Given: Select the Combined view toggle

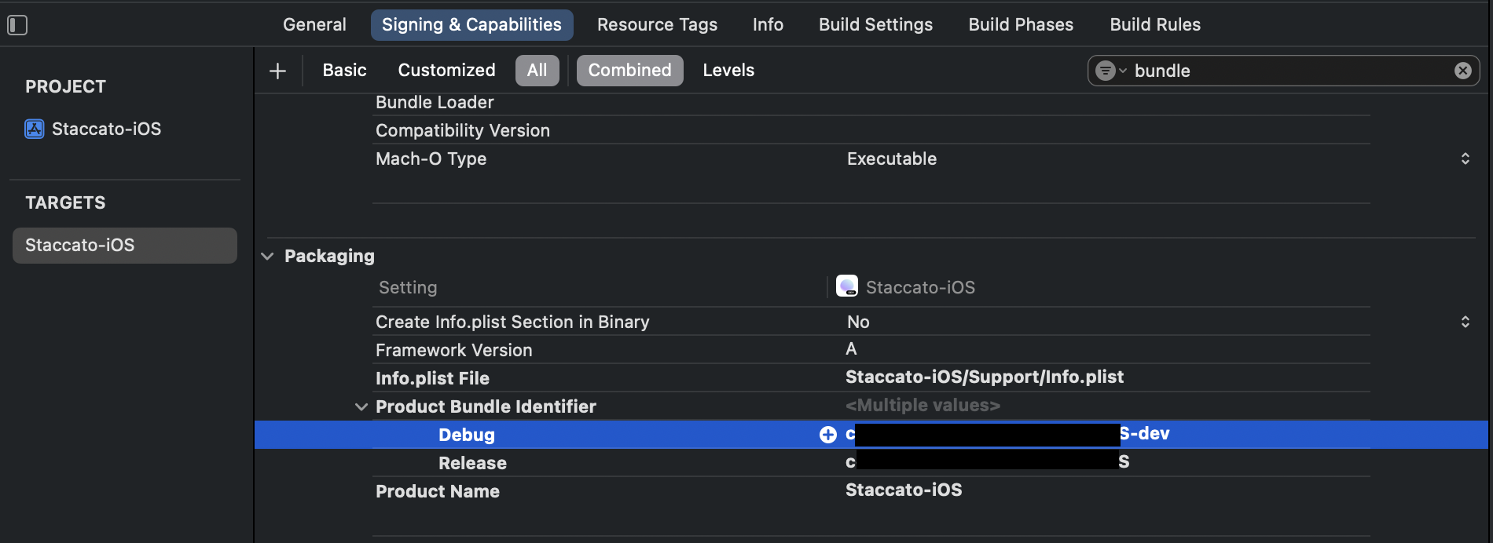Looking at the screenshot, I should (629, 71).
